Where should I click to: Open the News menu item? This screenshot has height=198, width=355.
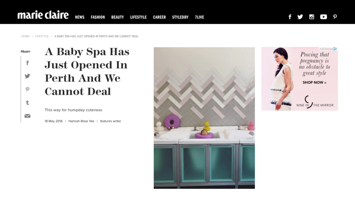[80, 17]
